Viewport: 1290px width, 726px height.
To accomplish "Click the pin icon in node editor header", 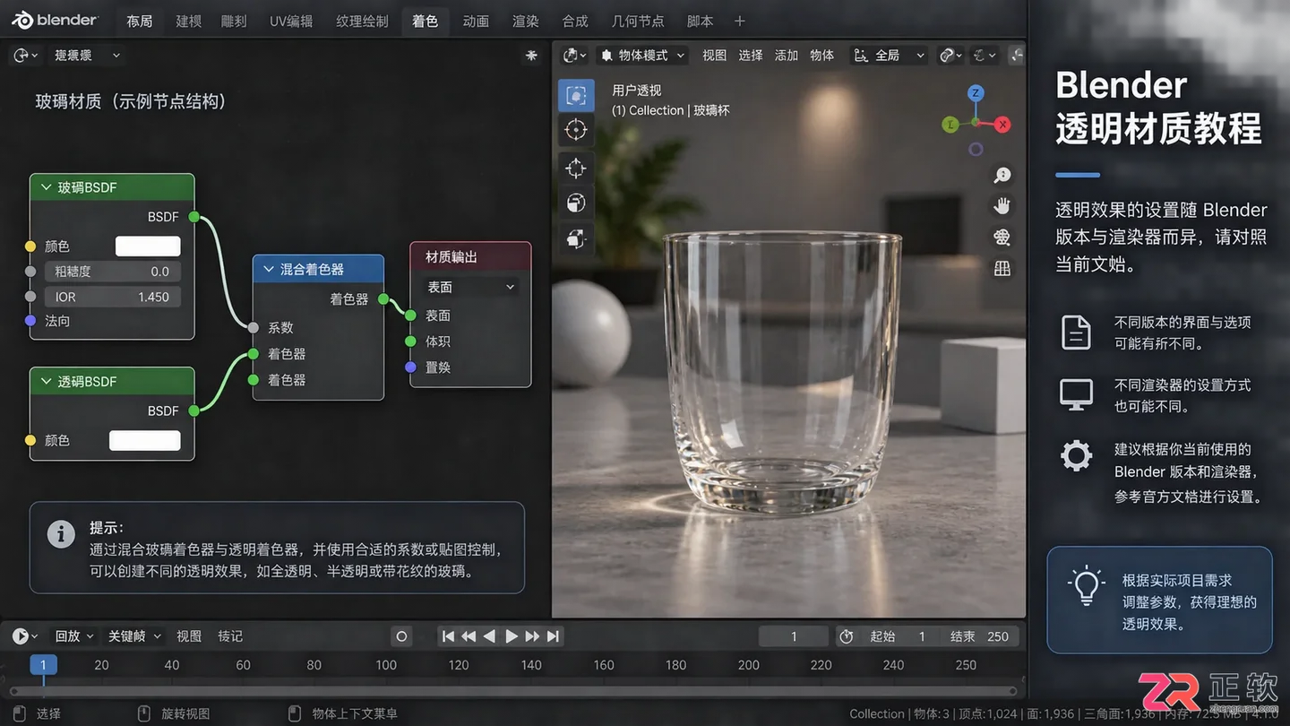I will pyautogui.click(x=531, y=56).
